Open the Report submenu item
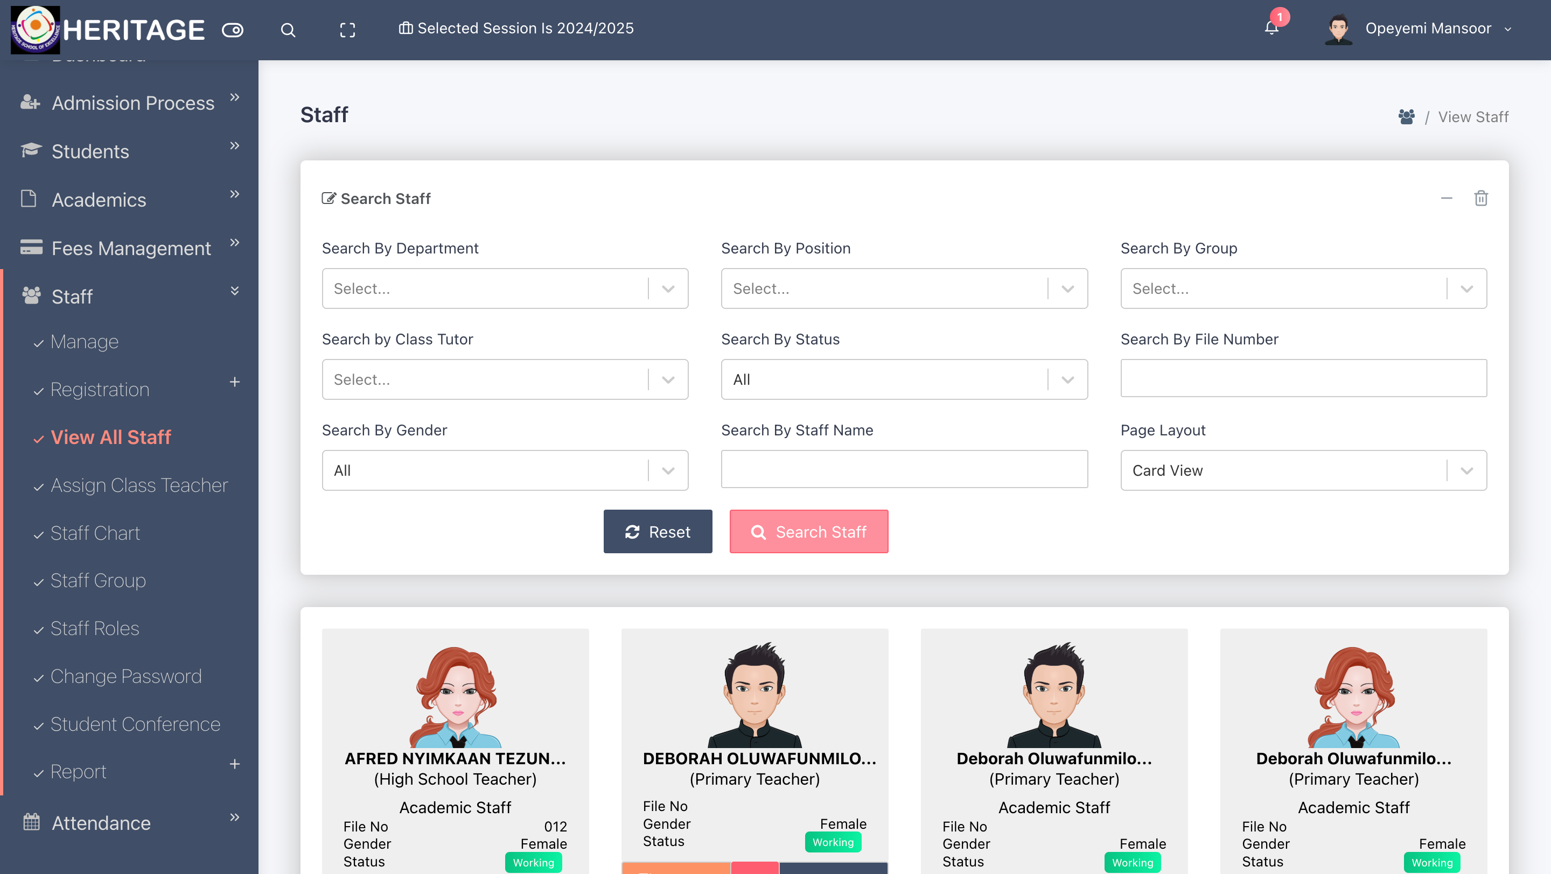Image resolution: width=1551 pixels, height=874 pixels. click(78, 771)
